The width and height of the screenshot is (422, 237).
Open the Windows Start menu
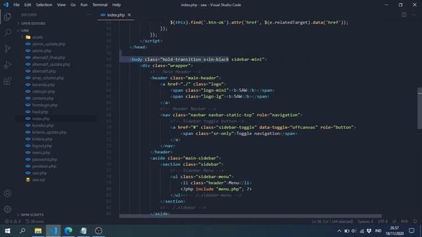[7, 231]
